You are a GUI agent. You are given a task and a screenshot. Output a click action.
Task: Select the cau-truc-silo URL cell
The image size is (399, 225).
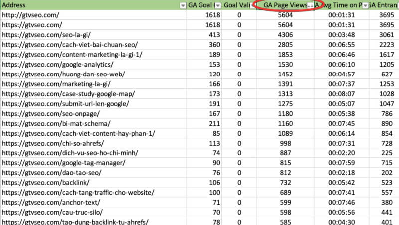click(x=94, y=212)
